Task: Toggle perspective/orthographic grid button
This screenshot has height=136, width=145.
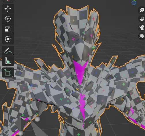Action: [142, 36]
